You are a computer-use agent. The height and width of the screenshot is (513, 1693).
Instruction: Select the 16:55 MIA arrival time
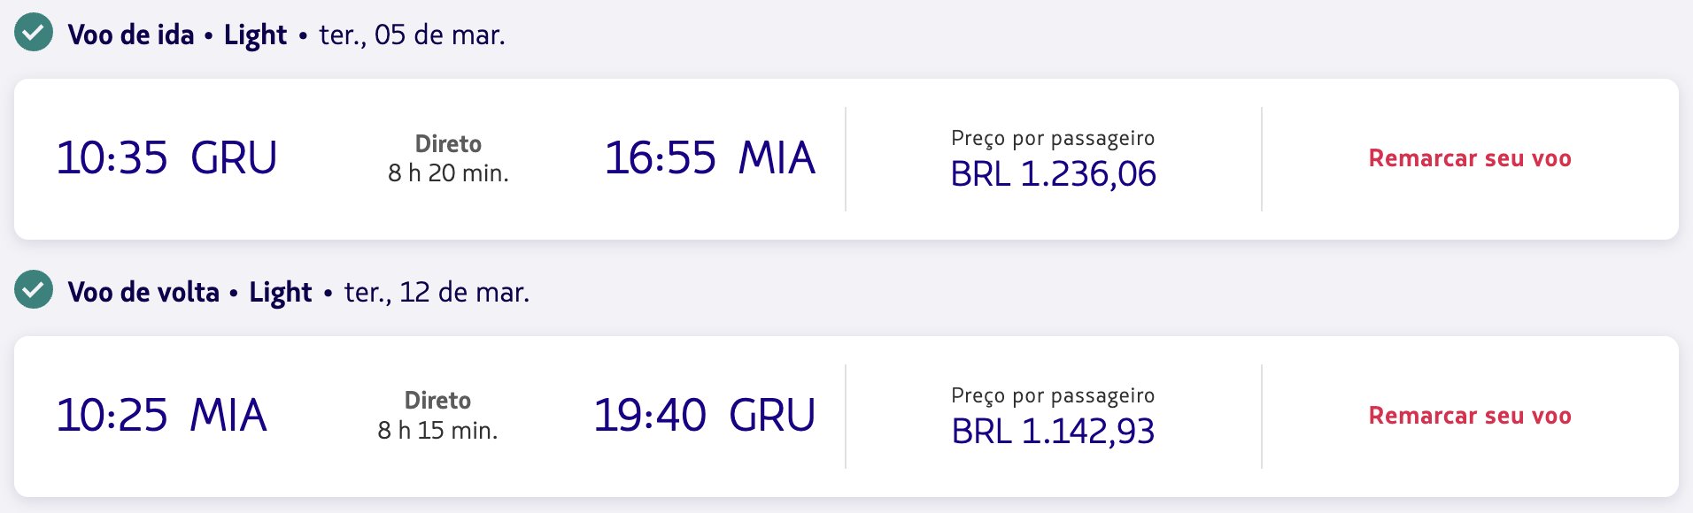point(709,158)
